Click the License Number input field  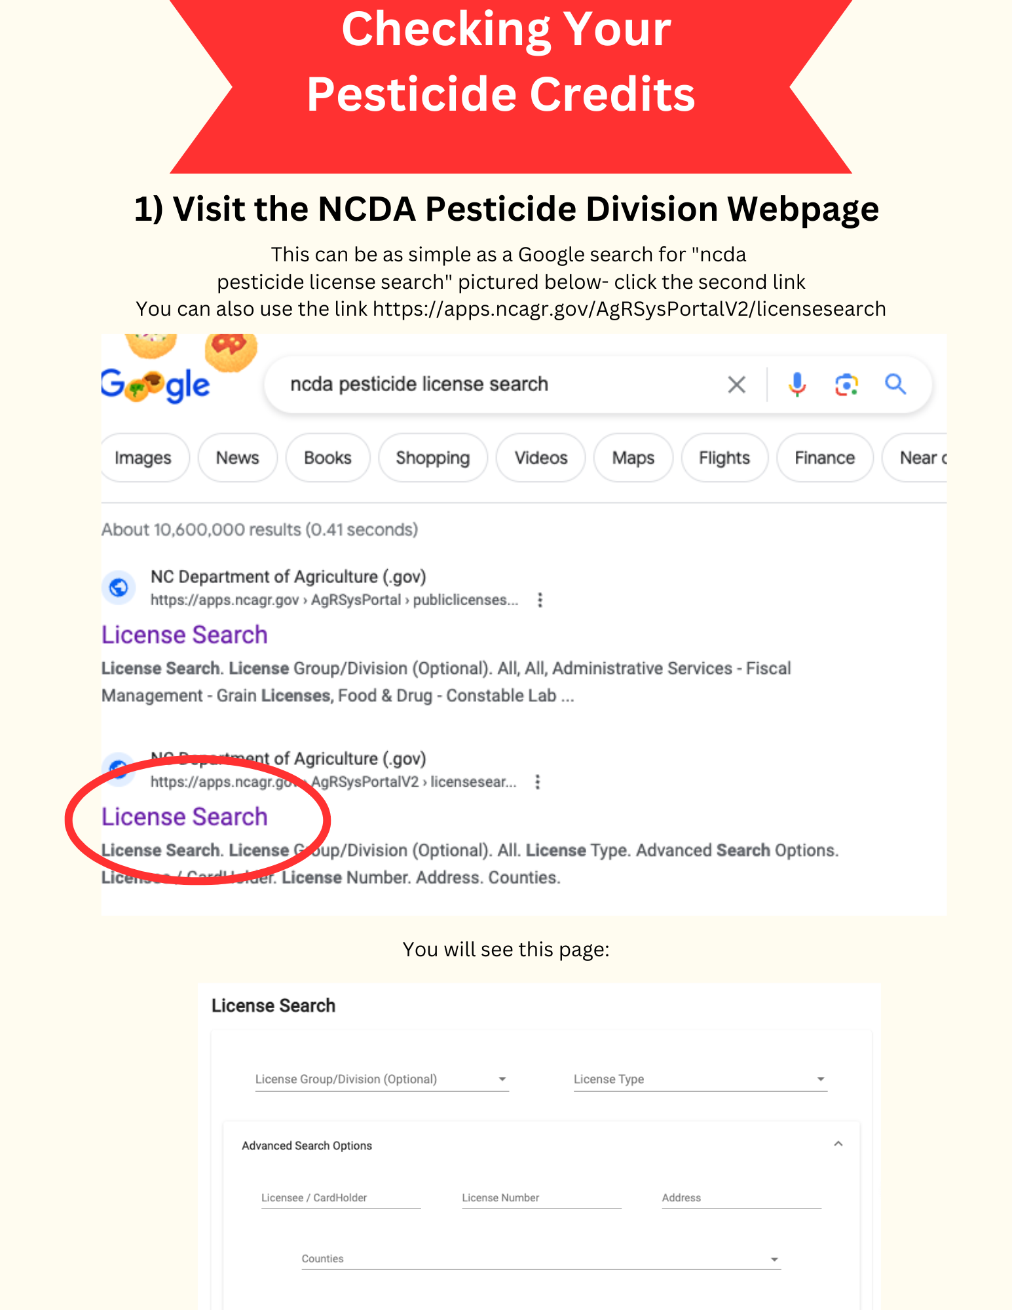point(541,1198)
